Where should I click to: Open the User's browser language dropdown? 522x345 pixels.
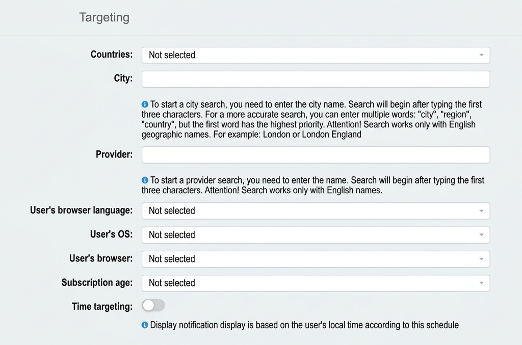click(x=316, y=211)
